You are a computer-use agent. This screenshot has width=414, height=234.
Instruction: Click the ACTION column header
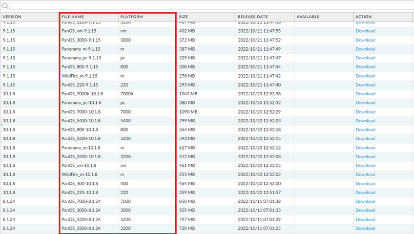(x=383, y=16)
